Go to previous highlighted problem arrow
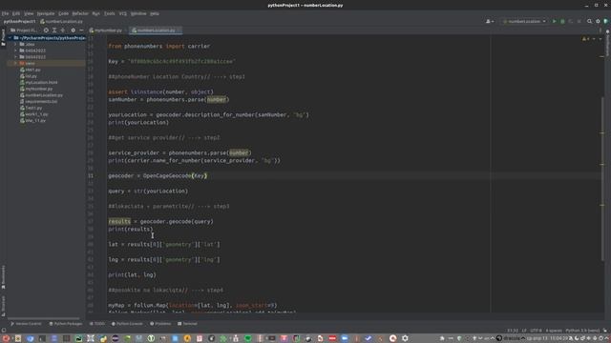The width and height of the screenshot is (611, 343). (x=594, y=39)
